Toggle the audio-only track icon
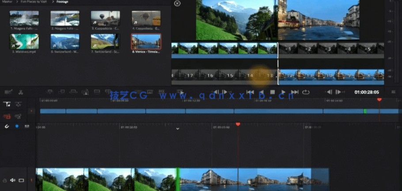402x191 pixels. 18,117
